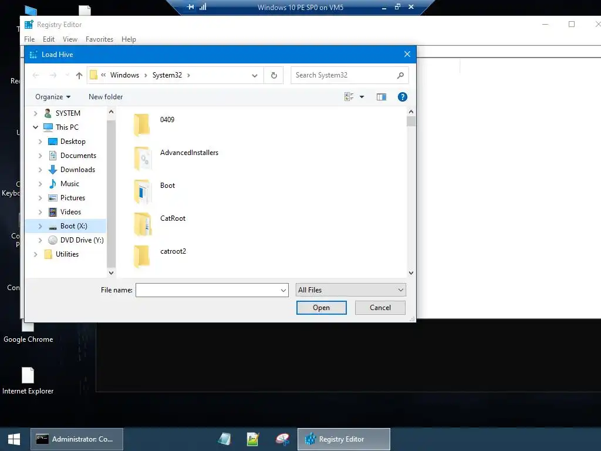Open the File menu in Registry Editor
601x451 pixels.
point(29,39)
